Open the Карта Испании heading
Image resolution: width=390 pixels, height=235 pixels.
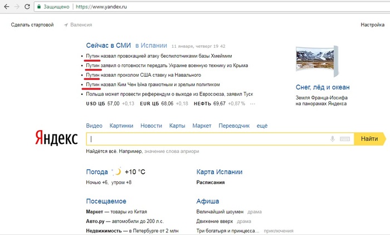pos(220,172)
